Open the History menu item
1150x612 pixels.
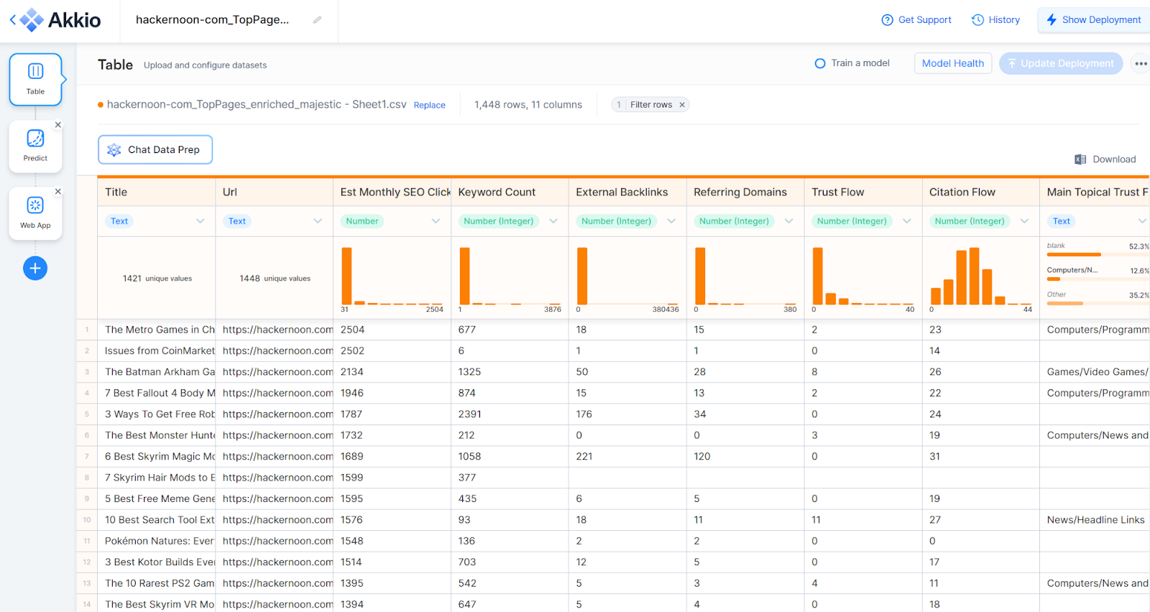[995, 20]
